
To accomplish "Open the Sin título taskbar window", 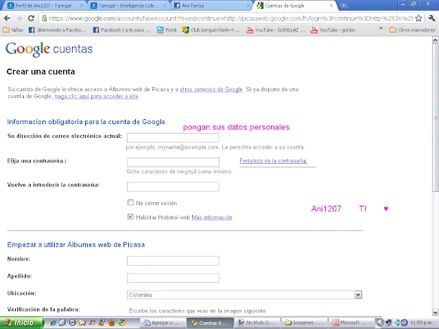I will [257, 323].
